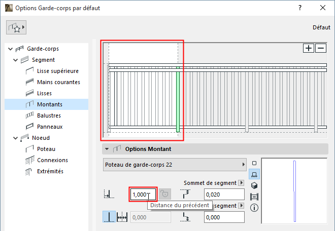Image resolution: width=335 pixels, height=231 pixels.
Task: Toggle the lock icon next to distance
Action: [165, 194]
